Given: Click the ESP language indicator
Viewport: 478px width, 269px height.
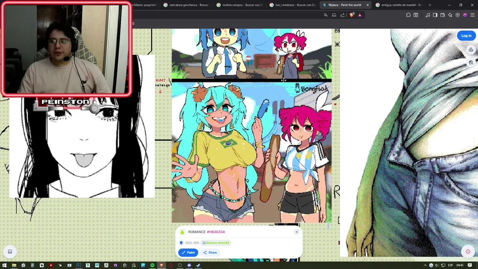Looking at the screenshot, I should click(450, 265).
